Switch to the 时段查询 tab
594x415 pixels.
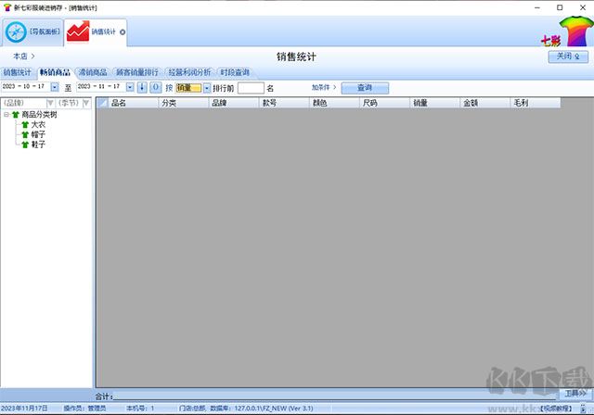click(x=235, y=72)
